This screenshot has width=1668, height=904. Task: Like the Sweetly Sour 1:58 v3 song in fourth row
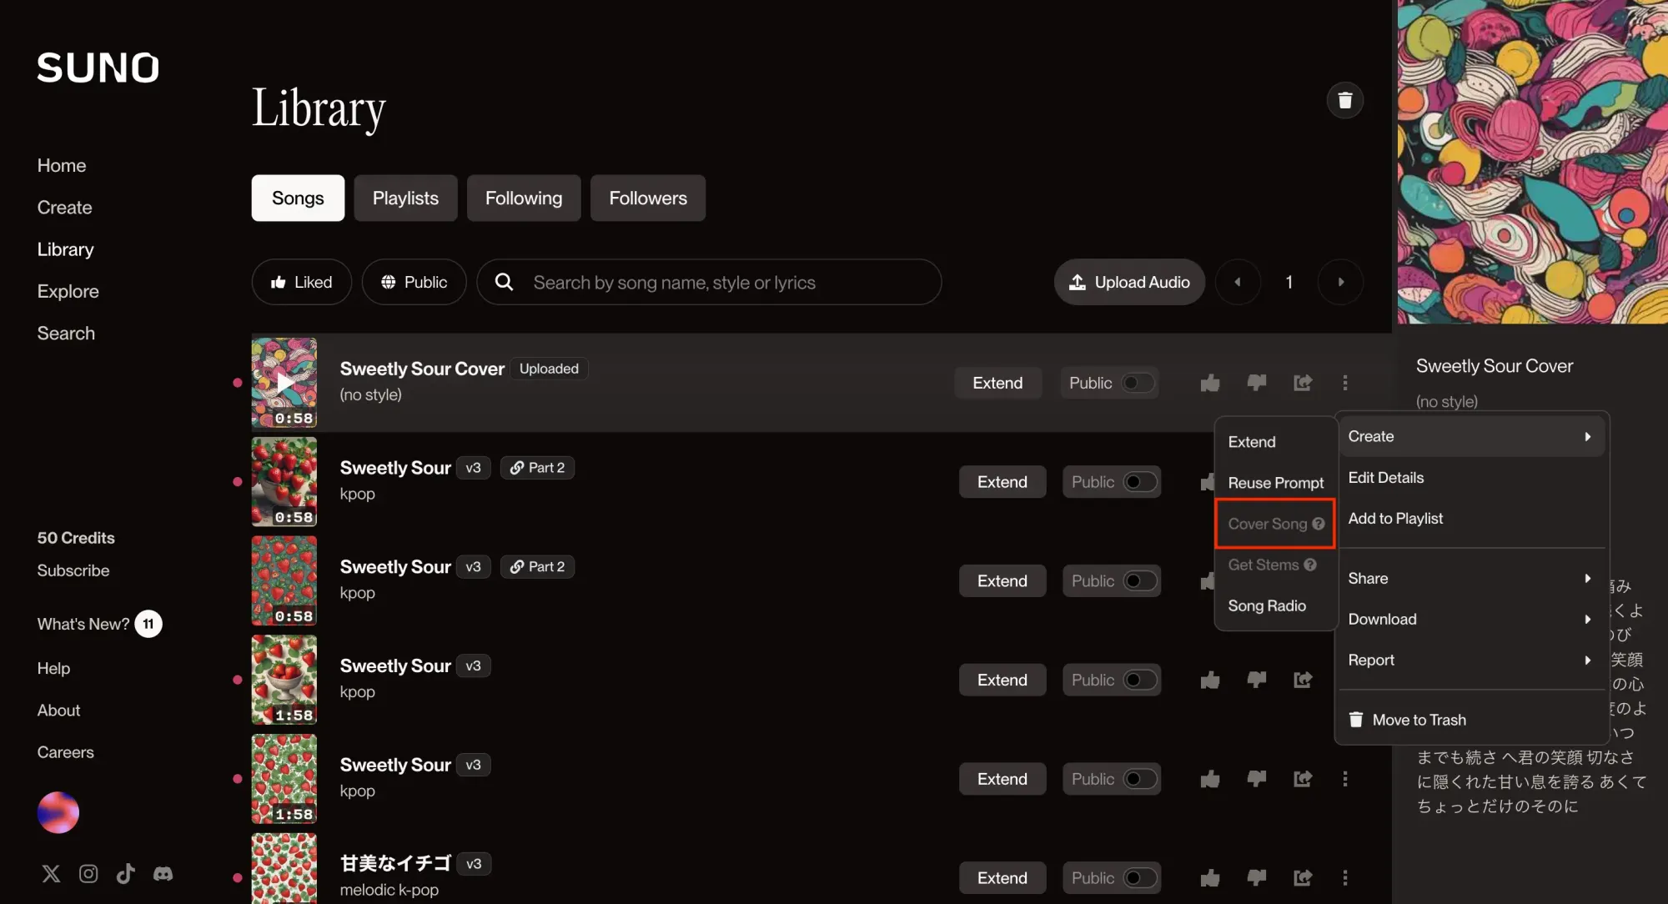[x=1209, y=680]
